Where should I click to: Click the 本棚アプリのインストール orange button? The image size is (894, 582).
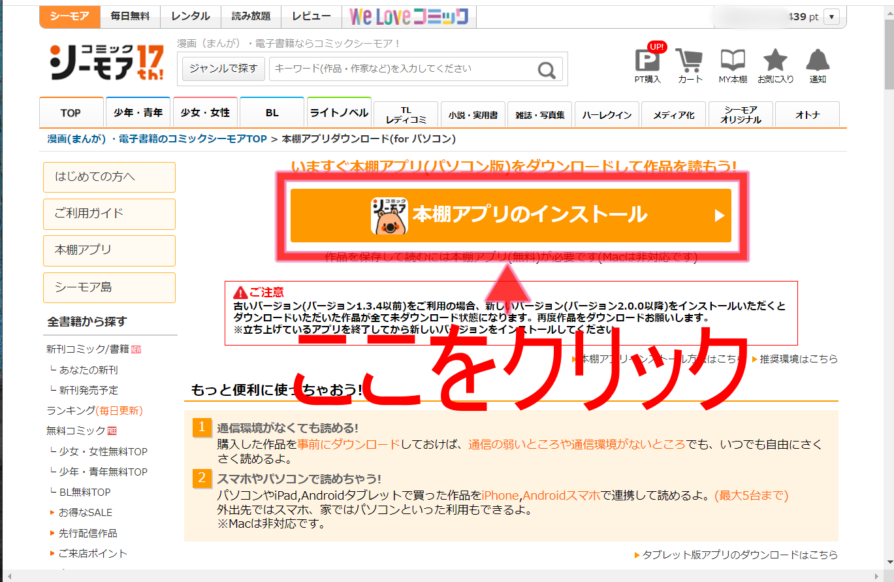[x=511, y=216]
